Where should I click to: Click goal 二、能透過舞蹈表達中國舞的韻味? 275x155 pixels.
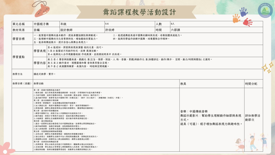(147, 35)
